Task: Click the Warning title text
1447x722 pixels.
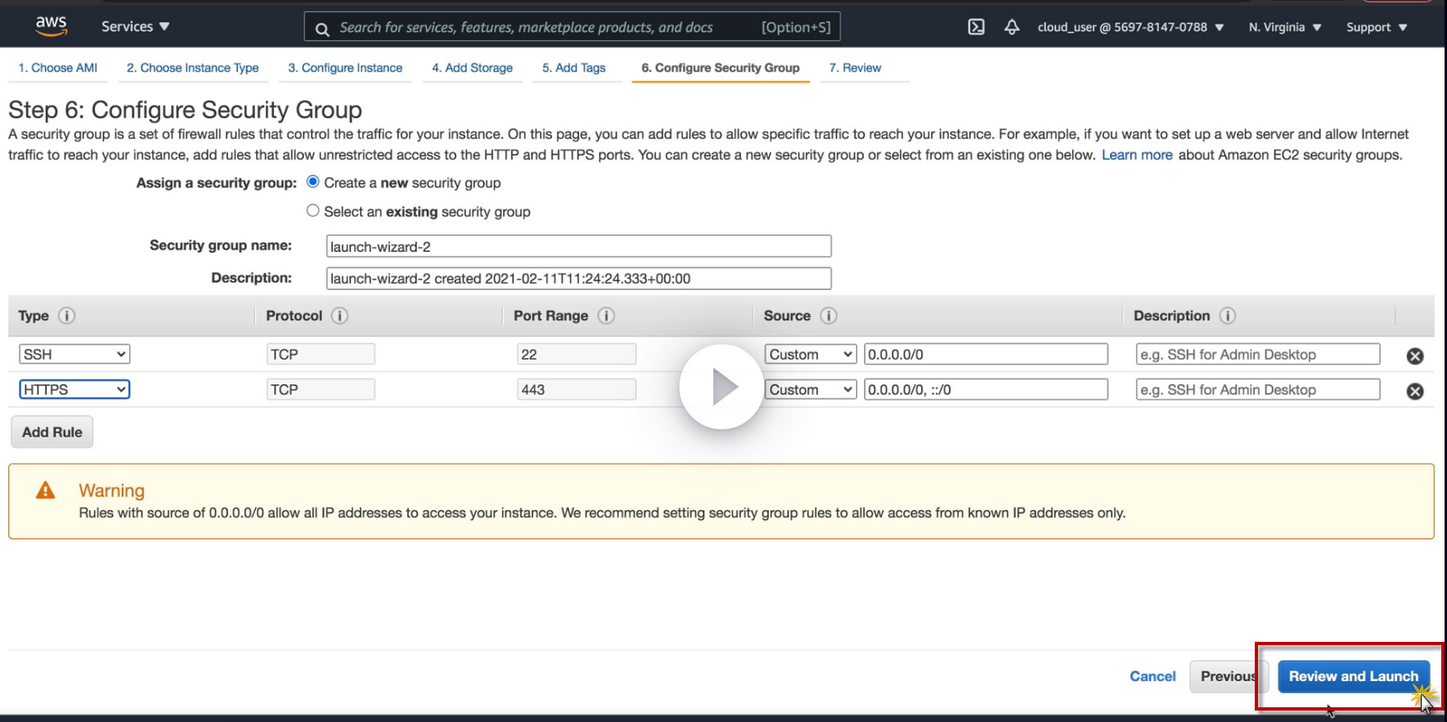Action: point(111,491)
